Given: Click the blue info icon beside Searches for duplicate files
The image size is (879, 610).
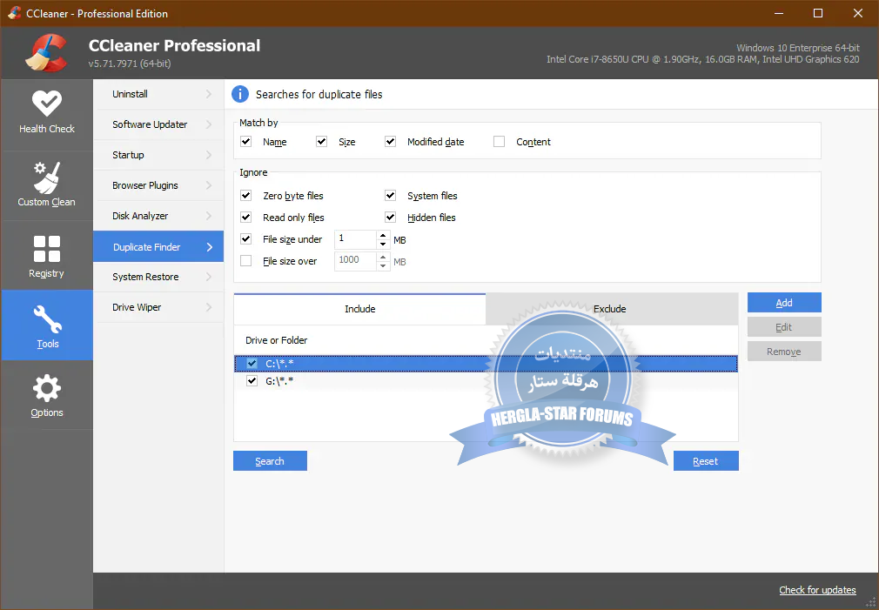Looking at the screenshot, I should [240, 94].
